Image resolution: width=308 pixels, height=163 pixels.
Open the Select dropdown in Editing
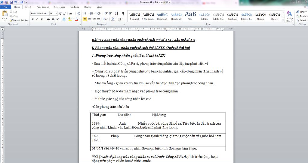point(302,20)
